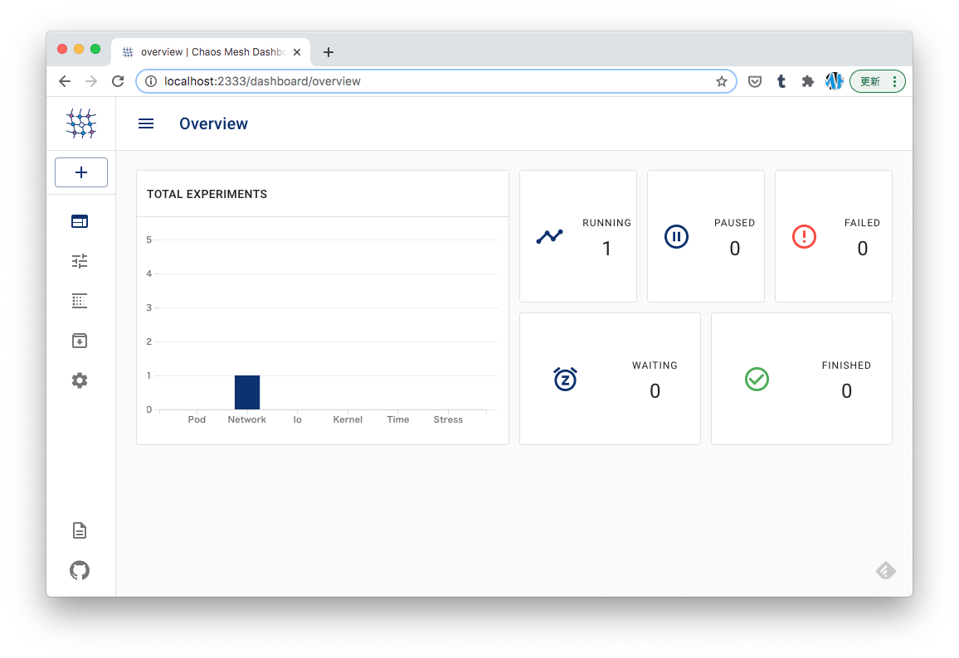Image resolution: width=959 pixels, height=658 pixels.
Task: Open the settings gear in sidebar
Action: point(80,380)
